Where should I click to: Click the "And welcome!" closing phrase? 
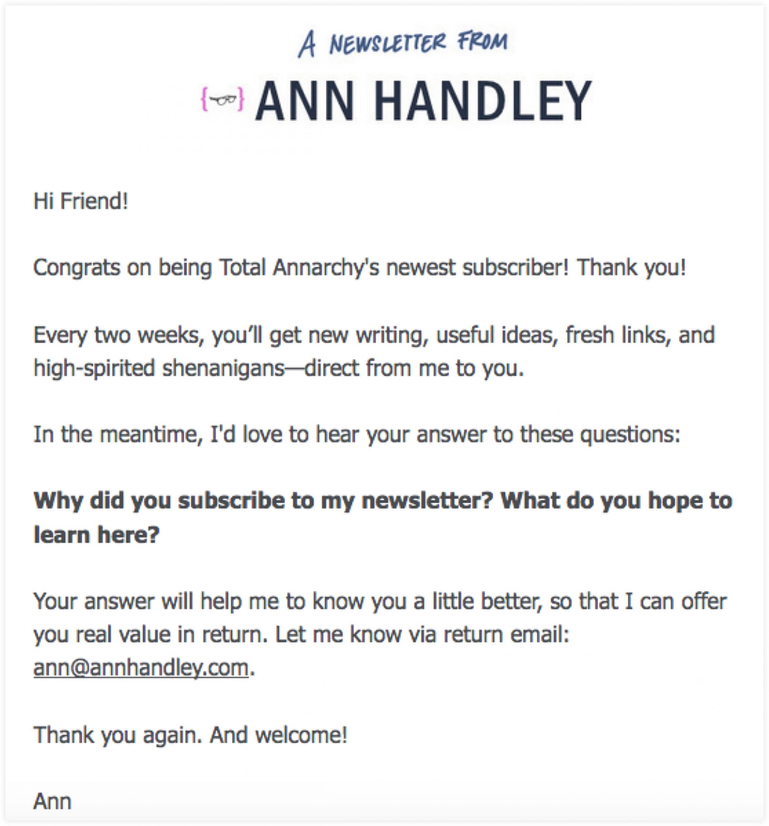click(x=278, y=735)
